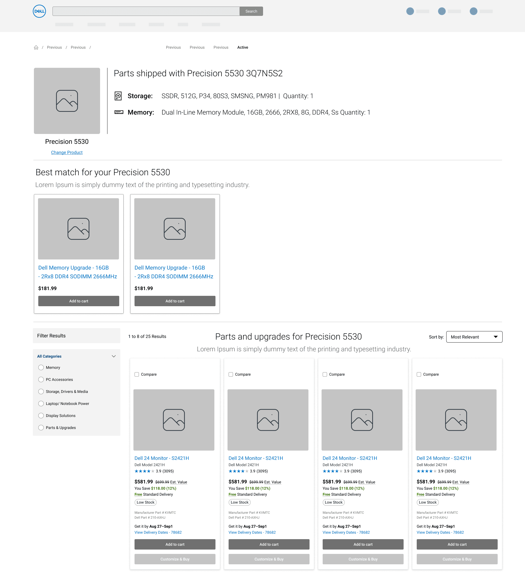The image size is (525, 587).
Task: Click the Active breadcrumb item
Action: 243,48
